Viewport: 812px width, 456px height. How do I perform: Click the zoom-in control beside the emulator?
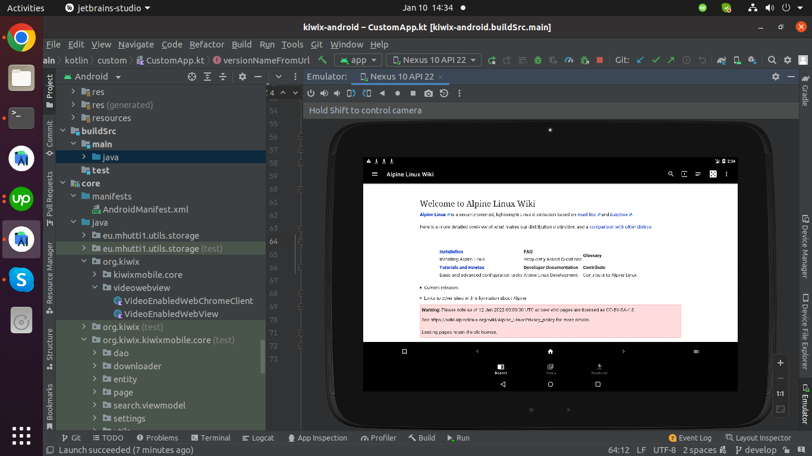click(780, 363)
